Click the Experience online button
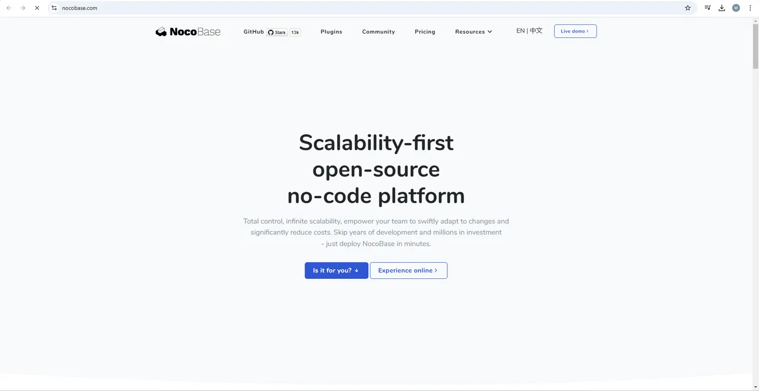 click(x=408, y=270)
